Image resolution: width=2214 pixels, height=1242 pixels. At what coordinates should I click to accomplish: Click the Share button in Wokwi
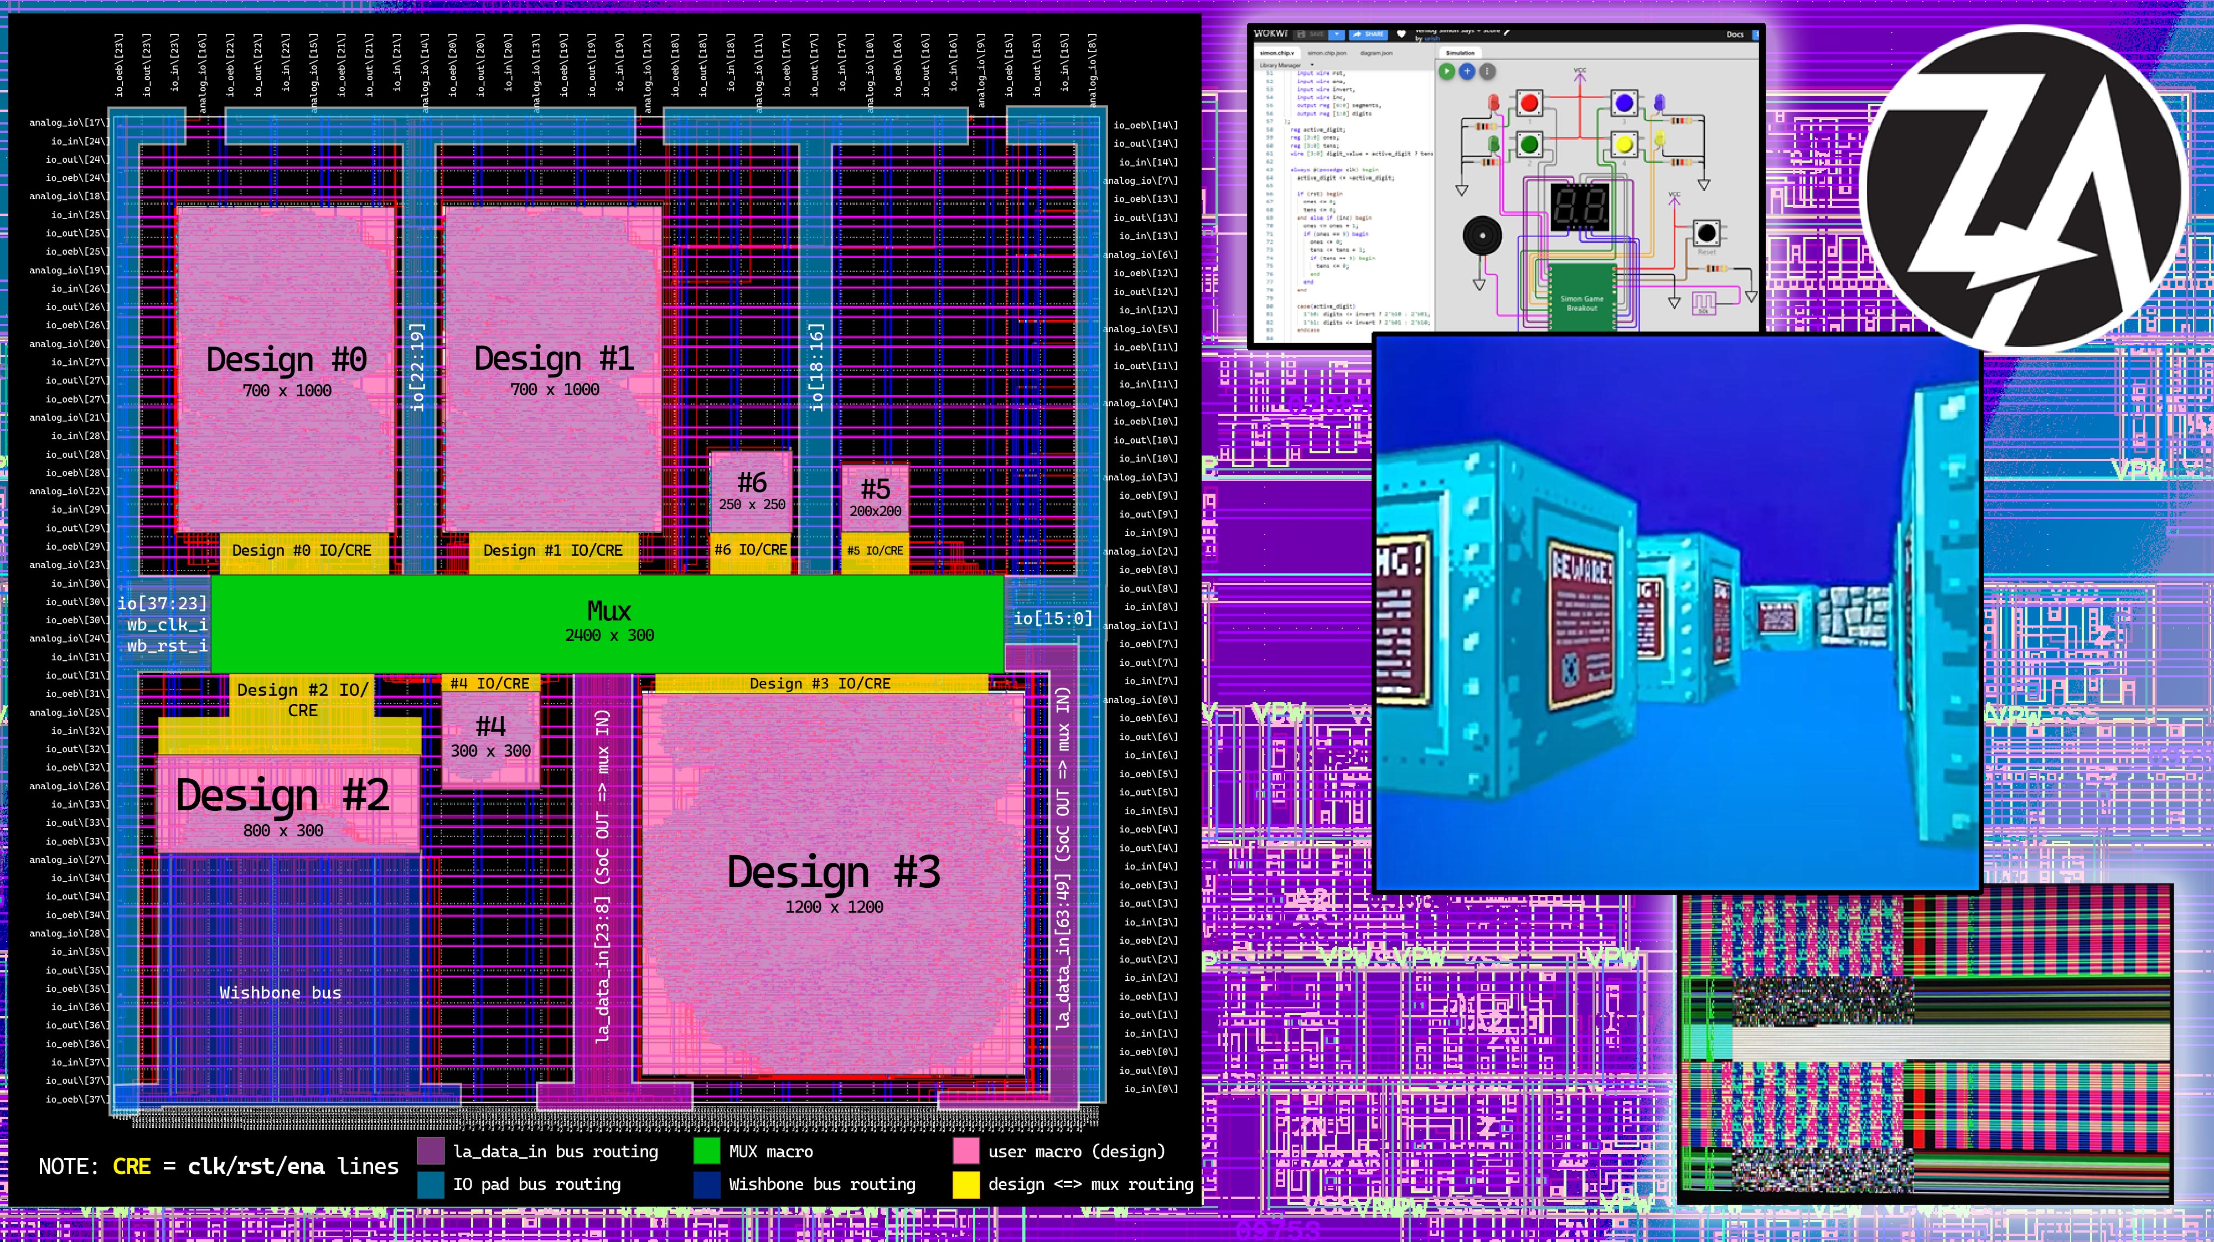pyautogui.click(x=1368, y=34)
